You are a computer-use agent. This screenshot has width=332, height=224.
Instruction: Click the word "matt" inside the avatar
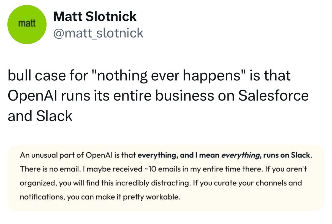click(27, 23)
